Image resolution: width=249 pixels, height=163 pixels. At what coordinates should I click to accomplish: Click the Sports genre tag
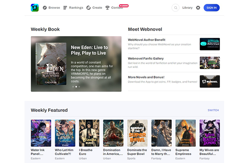point(131,158)
